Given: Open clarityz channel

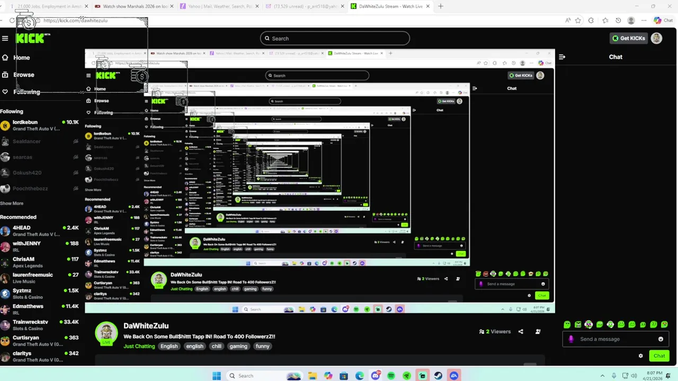Looking at the screenshot, I should pos(40,356).
